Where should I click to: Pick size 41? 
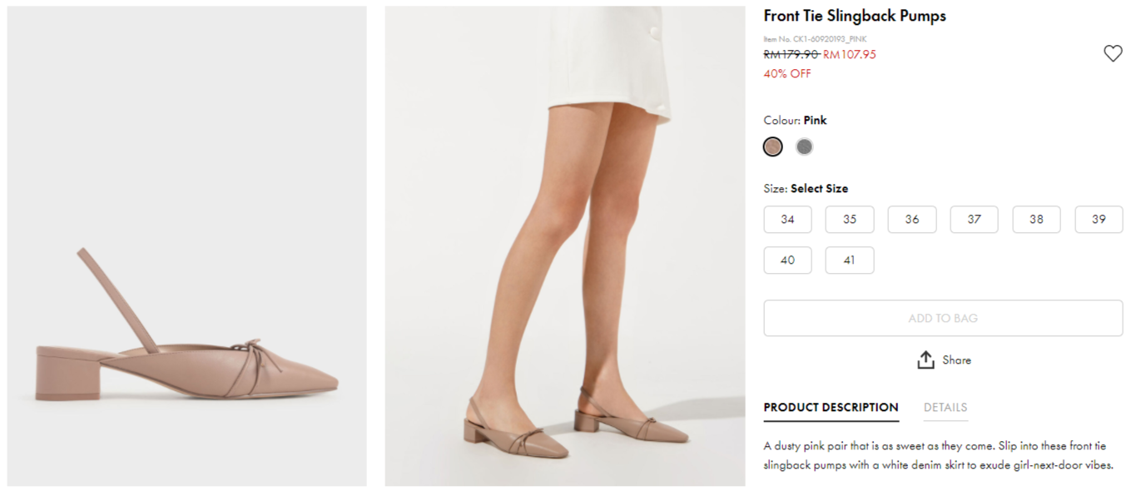pyautogui.click(x=850, y=260)
